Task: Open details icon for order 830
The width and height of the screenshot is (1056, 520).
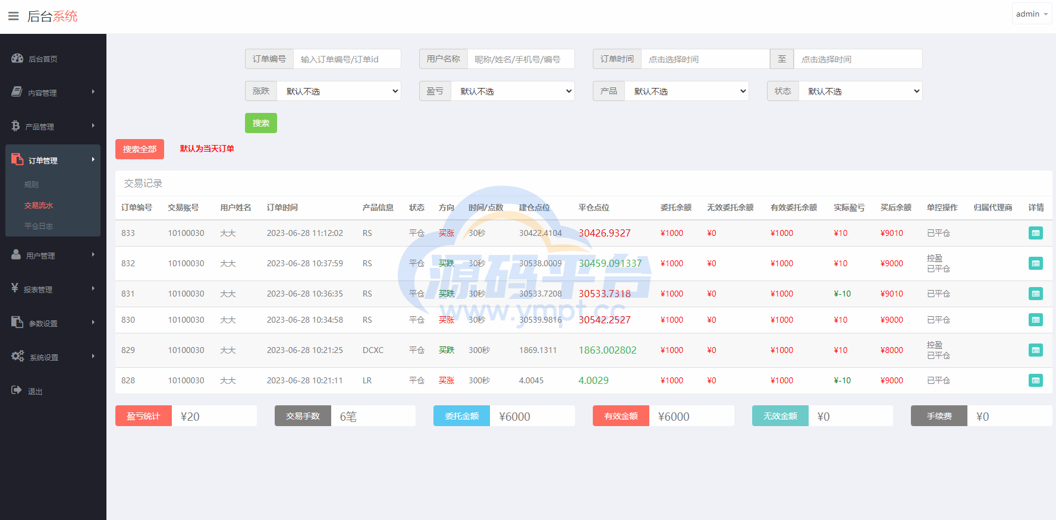Action: 1035,320
